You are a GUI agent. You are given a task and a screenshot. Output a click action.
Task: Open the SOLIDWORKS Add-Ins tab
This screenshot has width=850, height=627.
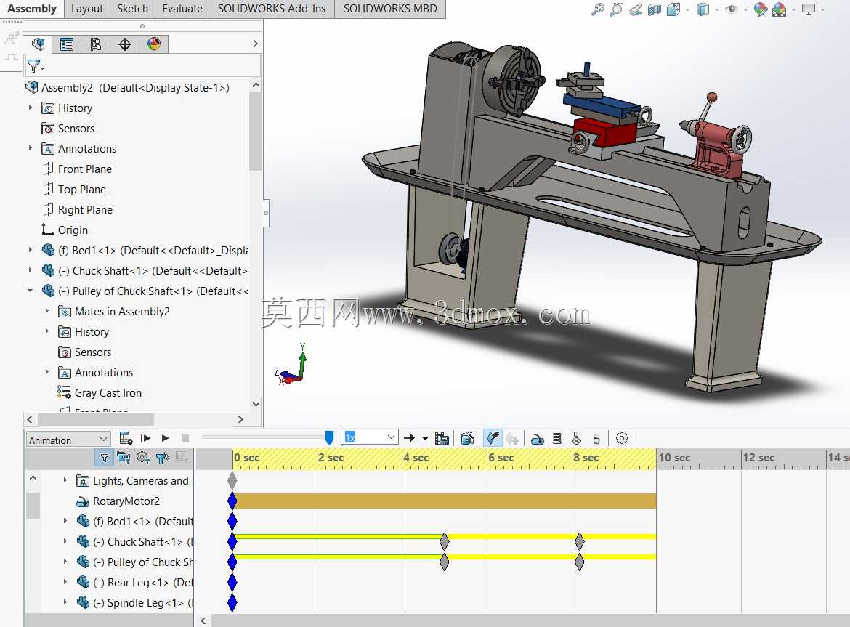click(x=272, y=9)
